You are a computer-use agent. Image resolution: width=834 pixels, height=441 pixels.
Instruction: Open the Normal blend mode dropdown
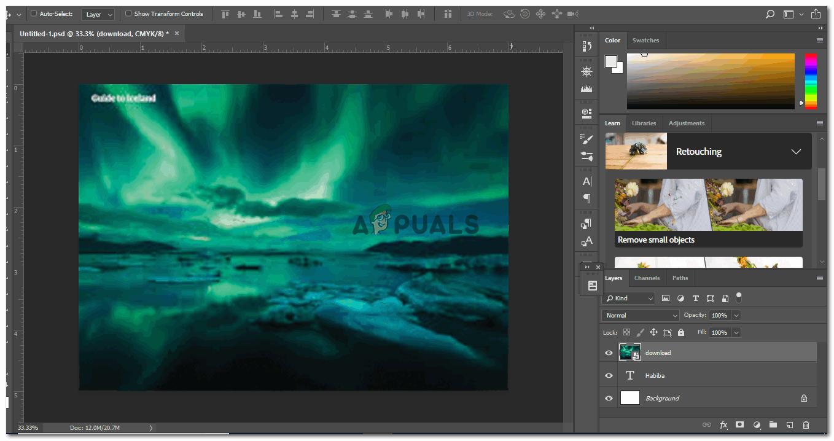click(x=640, y=315)
